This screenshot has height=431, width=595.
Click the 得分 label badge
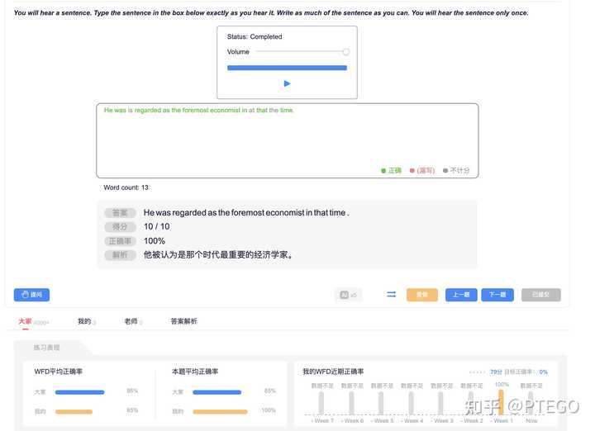pos(120,227)
